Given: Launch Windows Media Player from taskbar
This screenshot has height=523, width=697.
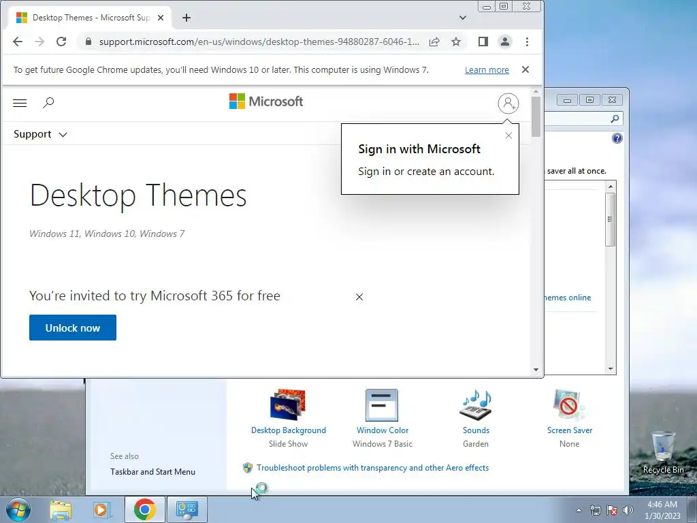Looking at the screenshot, I should coord(101,509).
